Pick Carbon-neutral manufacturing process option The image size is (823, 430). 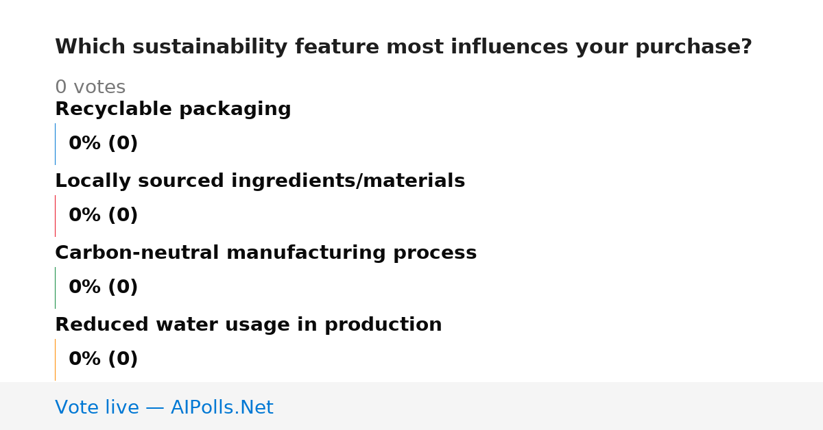[265, 253]
